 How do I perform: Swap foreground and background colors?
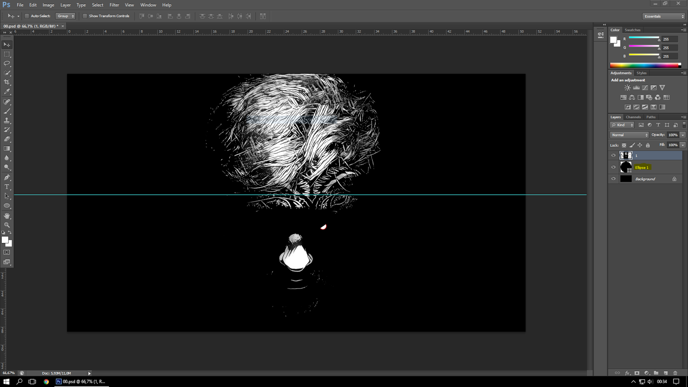(10, 233)
